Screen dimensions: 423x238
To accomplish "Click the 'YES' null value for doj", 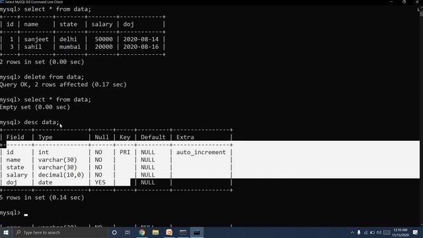I will 100,182.
